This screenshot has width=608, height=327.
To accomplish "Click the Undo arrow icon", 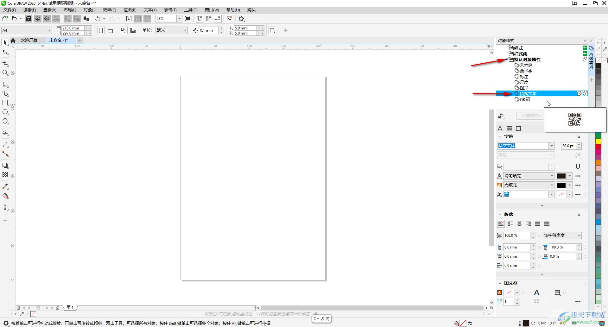I will coord(98,19).
